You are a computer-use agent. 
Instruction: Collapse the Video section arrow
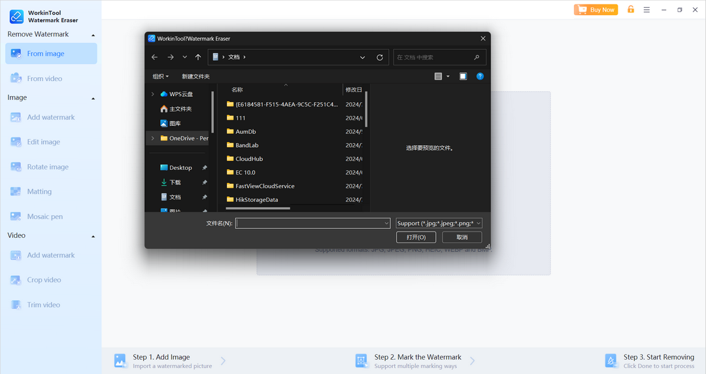(93, 236)
